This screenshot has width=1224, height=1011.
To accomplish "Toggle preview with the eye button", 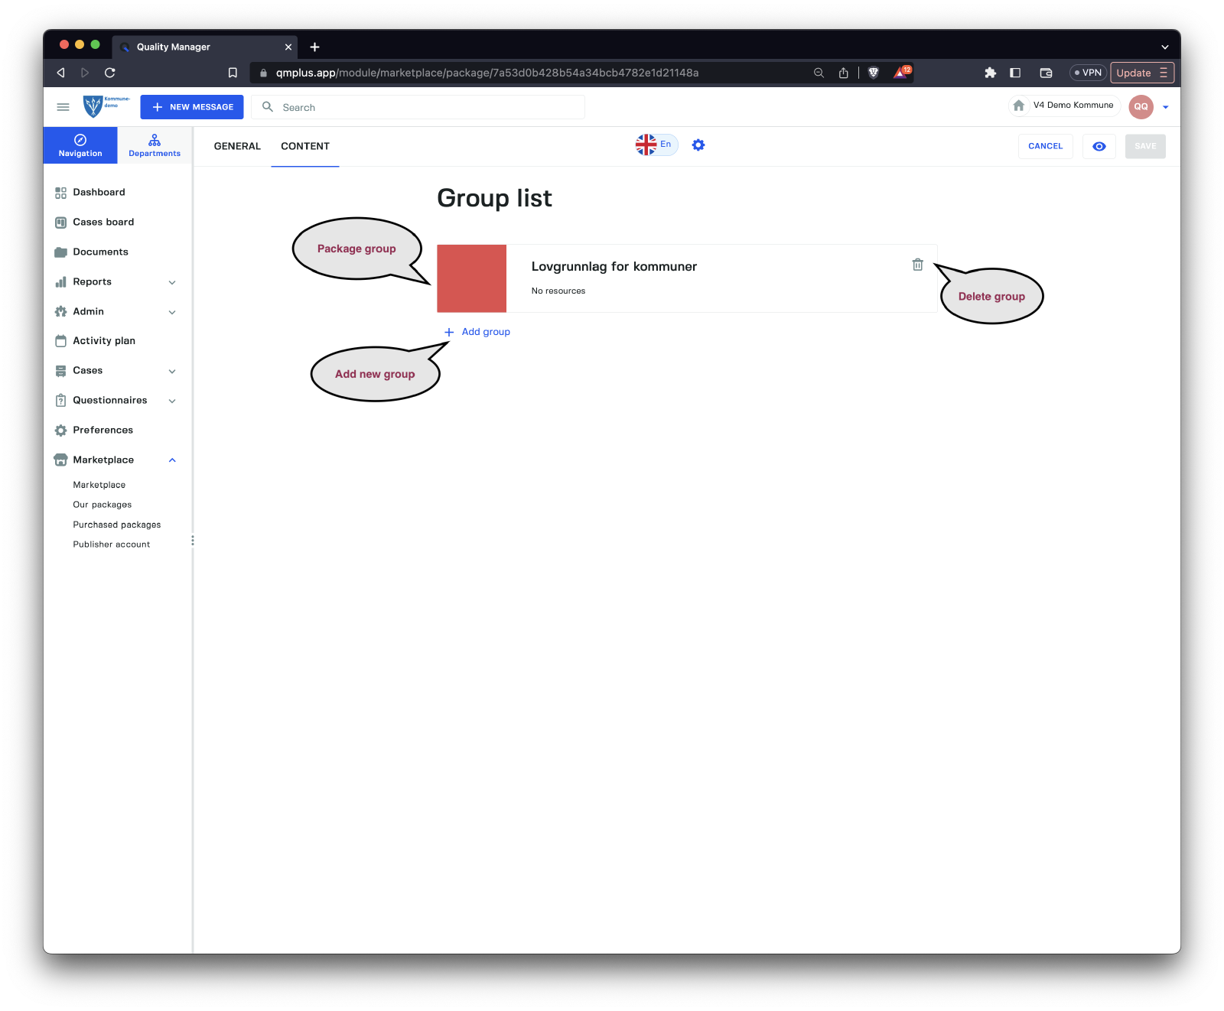I will [x=1099, y=146].
